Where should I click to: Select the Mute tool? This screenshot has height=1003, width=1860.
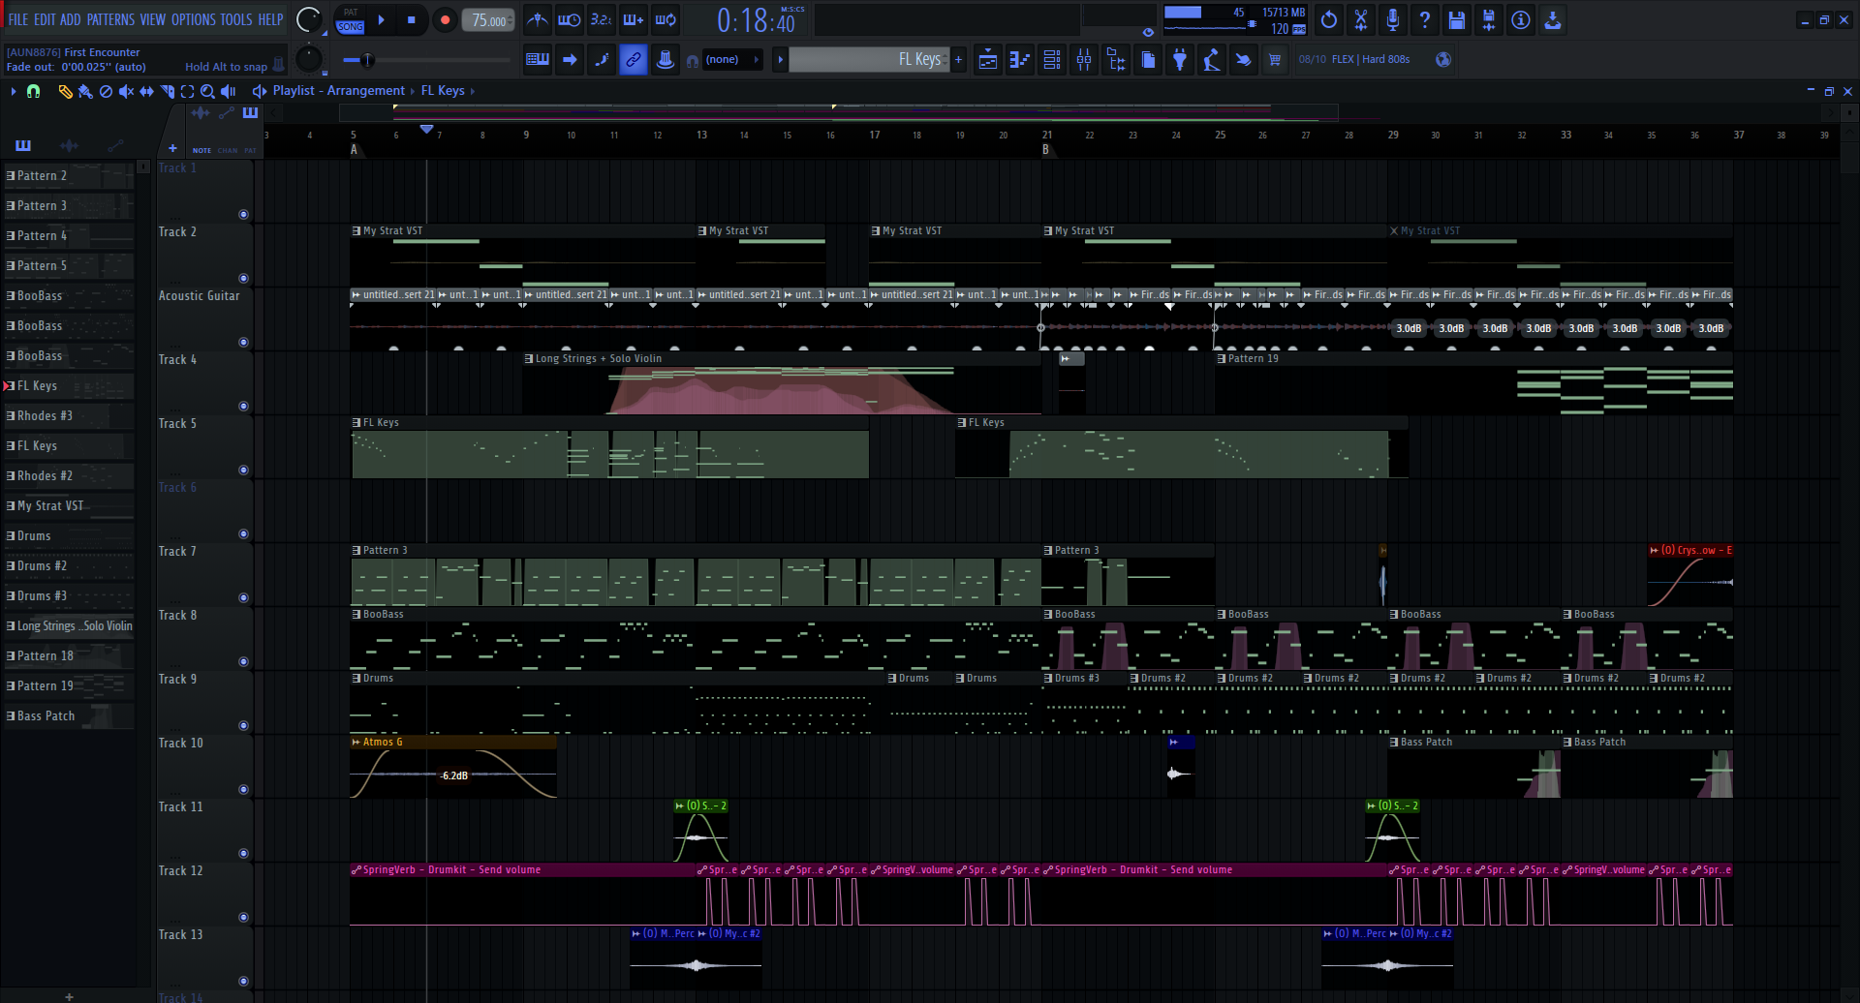point(126,91)
